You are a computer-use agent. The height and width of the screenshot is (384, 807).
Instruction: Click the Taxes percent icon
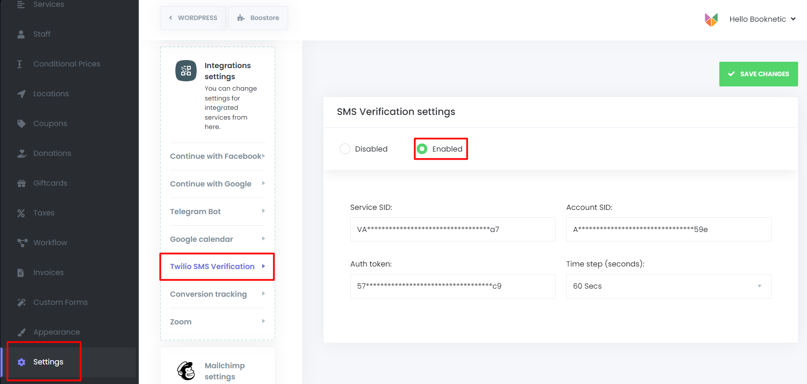[x=21, y=212]
